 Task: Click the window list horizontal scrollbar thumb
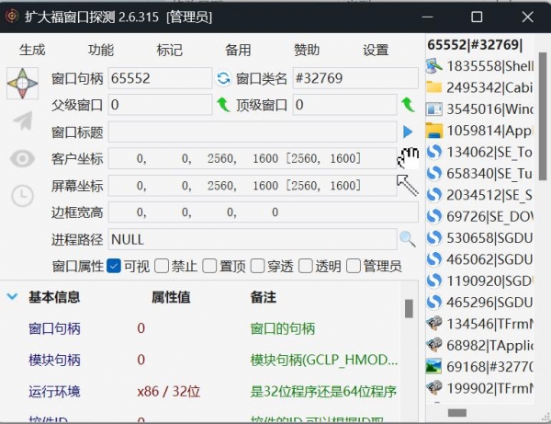tap(457, 413)
